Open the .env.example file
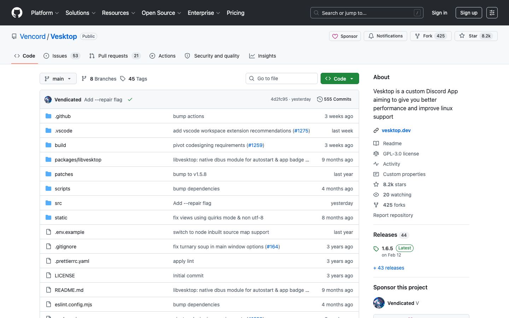Viewport: 509px width, 318px height. point(70,232)
